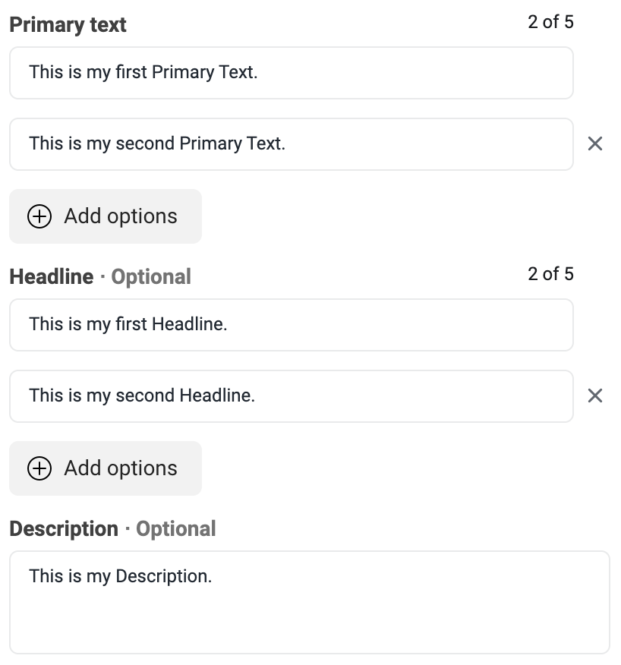This screenshot has width=621, height=665.
Task: Click the Primary text '2 of 5' counter
Action: (x=550, y=22)
